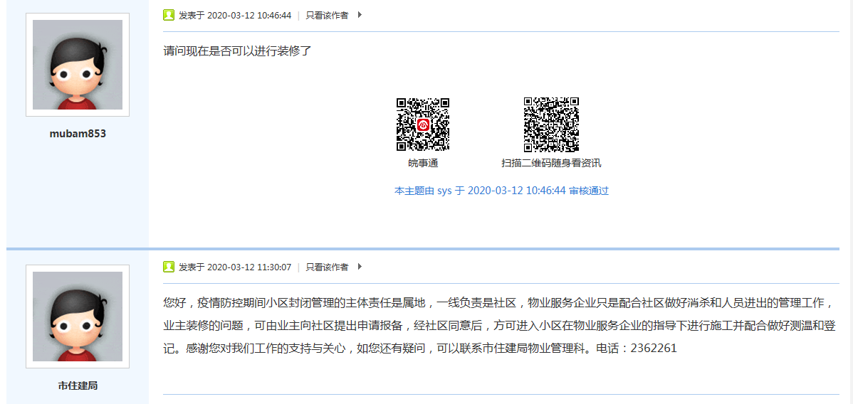The height and width of the screenshot is (404, 853).
Task: Click reply line starting with 您好，疫情防控期间
Action: [497, 302]
